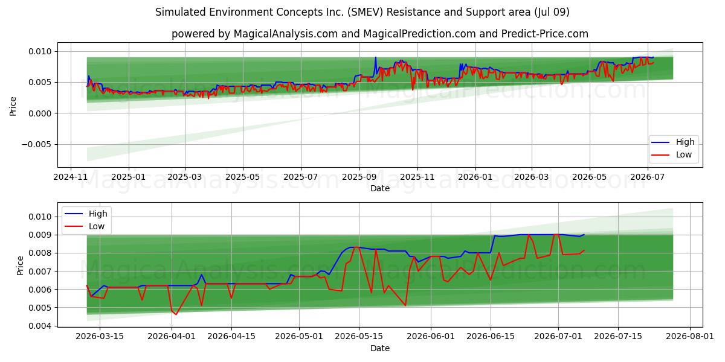Click the 2026-04-01 tick label
Screen dimensions: 725x362
(172, 336)
